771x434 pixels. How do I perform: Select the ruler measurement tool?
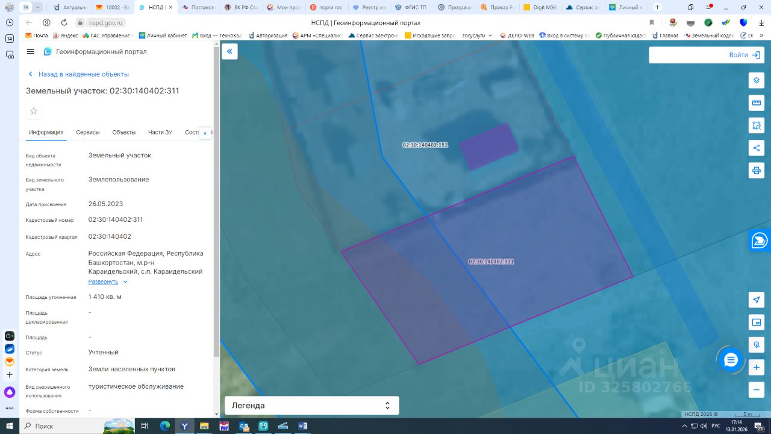[x=757, y=103]
